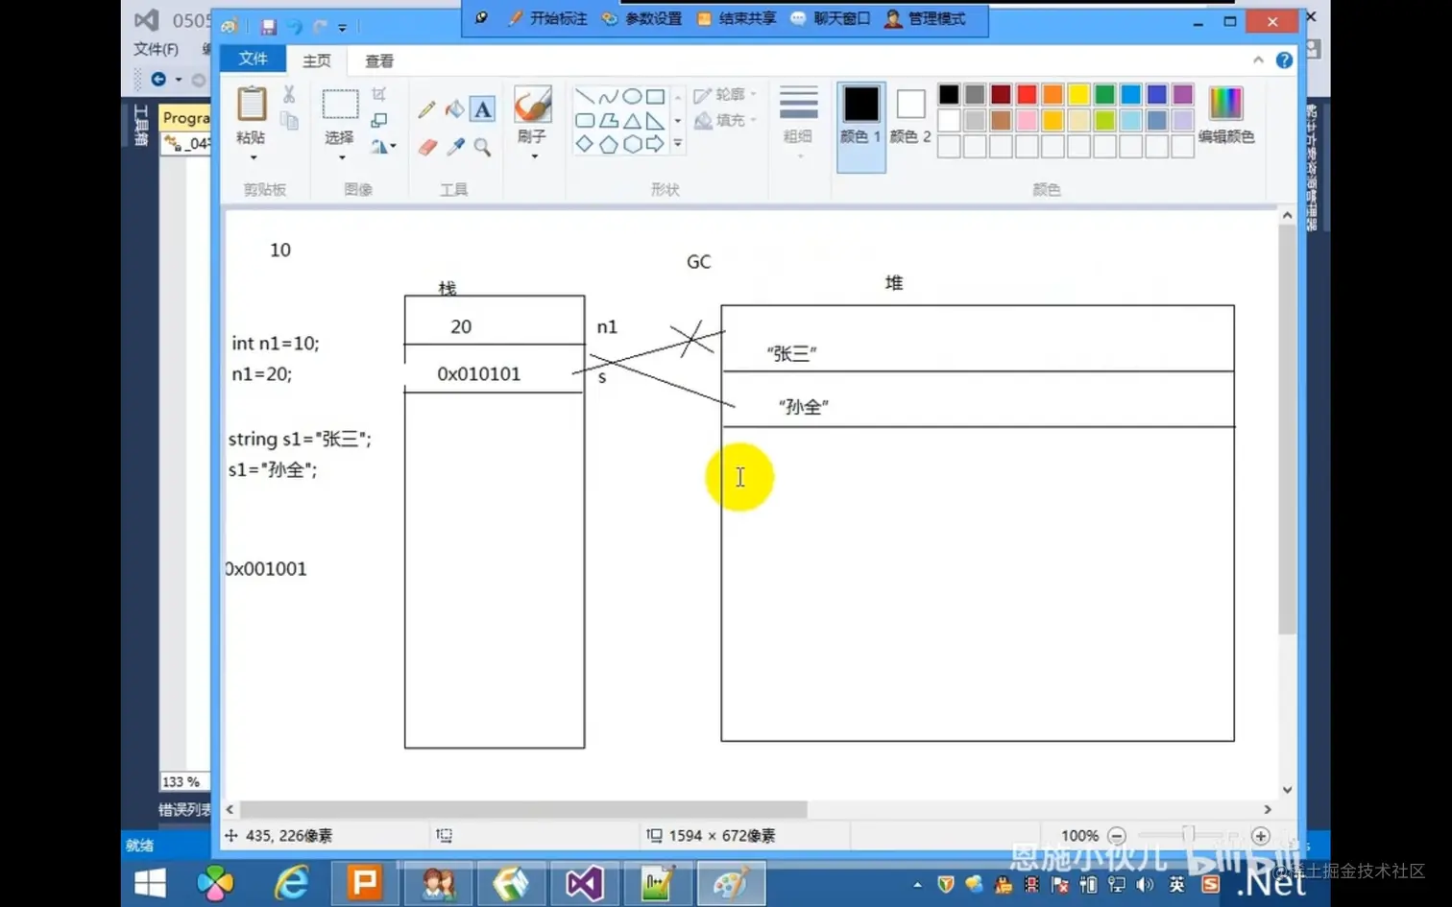Select the Pencil tool
The width and height of the screenshot is (1452, 907).
point(426,108)
